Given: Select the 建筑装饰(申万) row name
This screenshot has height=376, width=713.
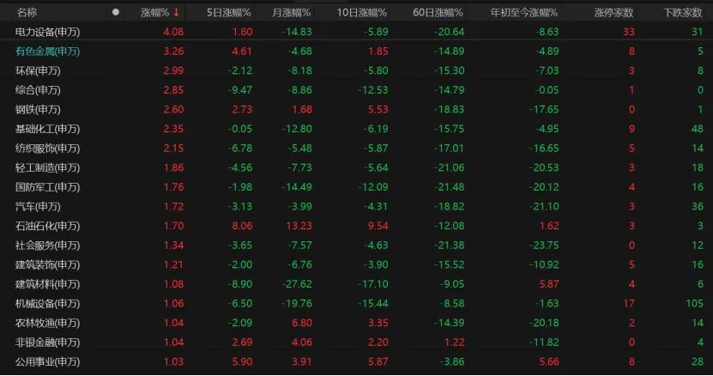Looking at the screenshot, I should 47,264.
